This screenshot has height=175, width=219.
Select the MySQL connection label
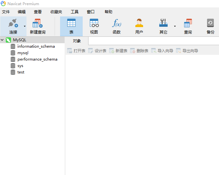tap(20, 40)
